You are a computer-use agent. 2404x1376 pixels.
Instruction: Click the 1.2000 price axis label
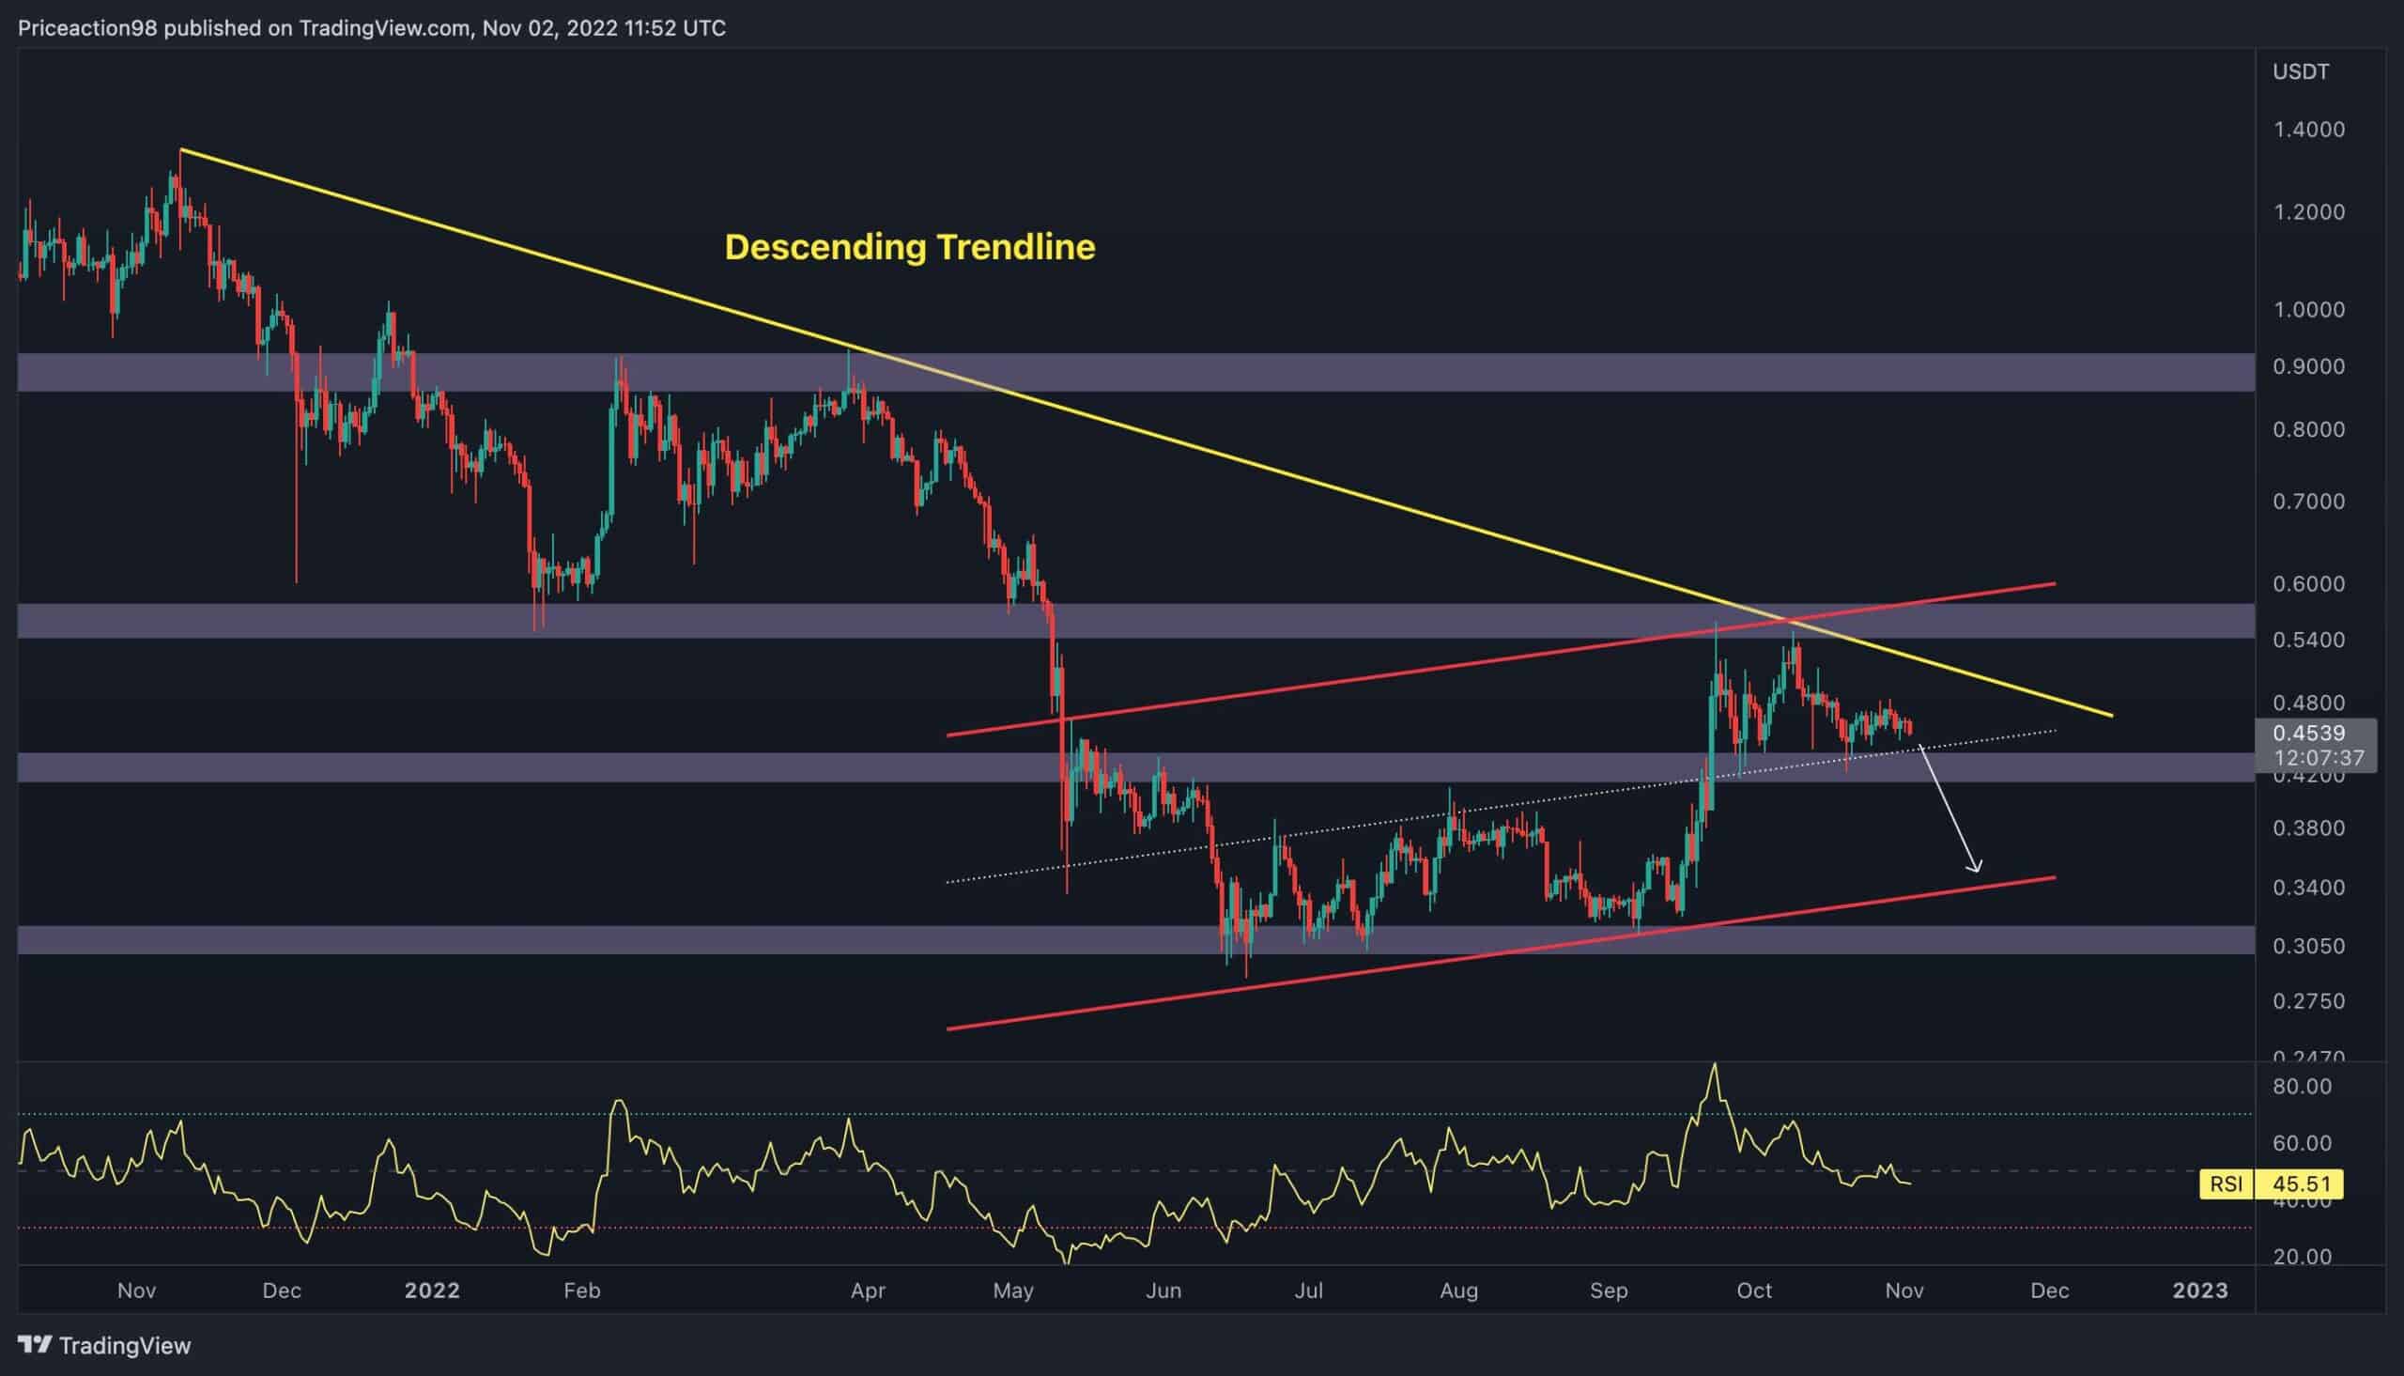click(2308, 211)
